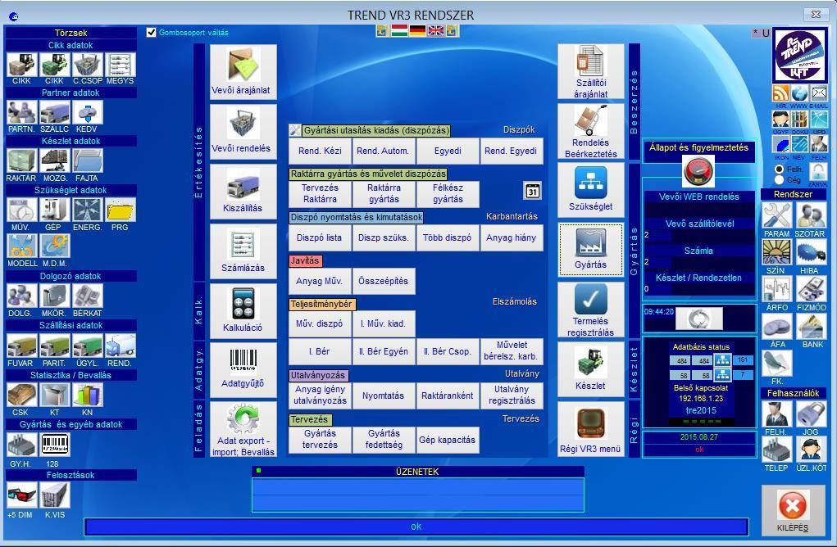837x547 pixels.
Task: Click the Rend. Autom. button
Action: pyautogui.click(x=384, y=151)
